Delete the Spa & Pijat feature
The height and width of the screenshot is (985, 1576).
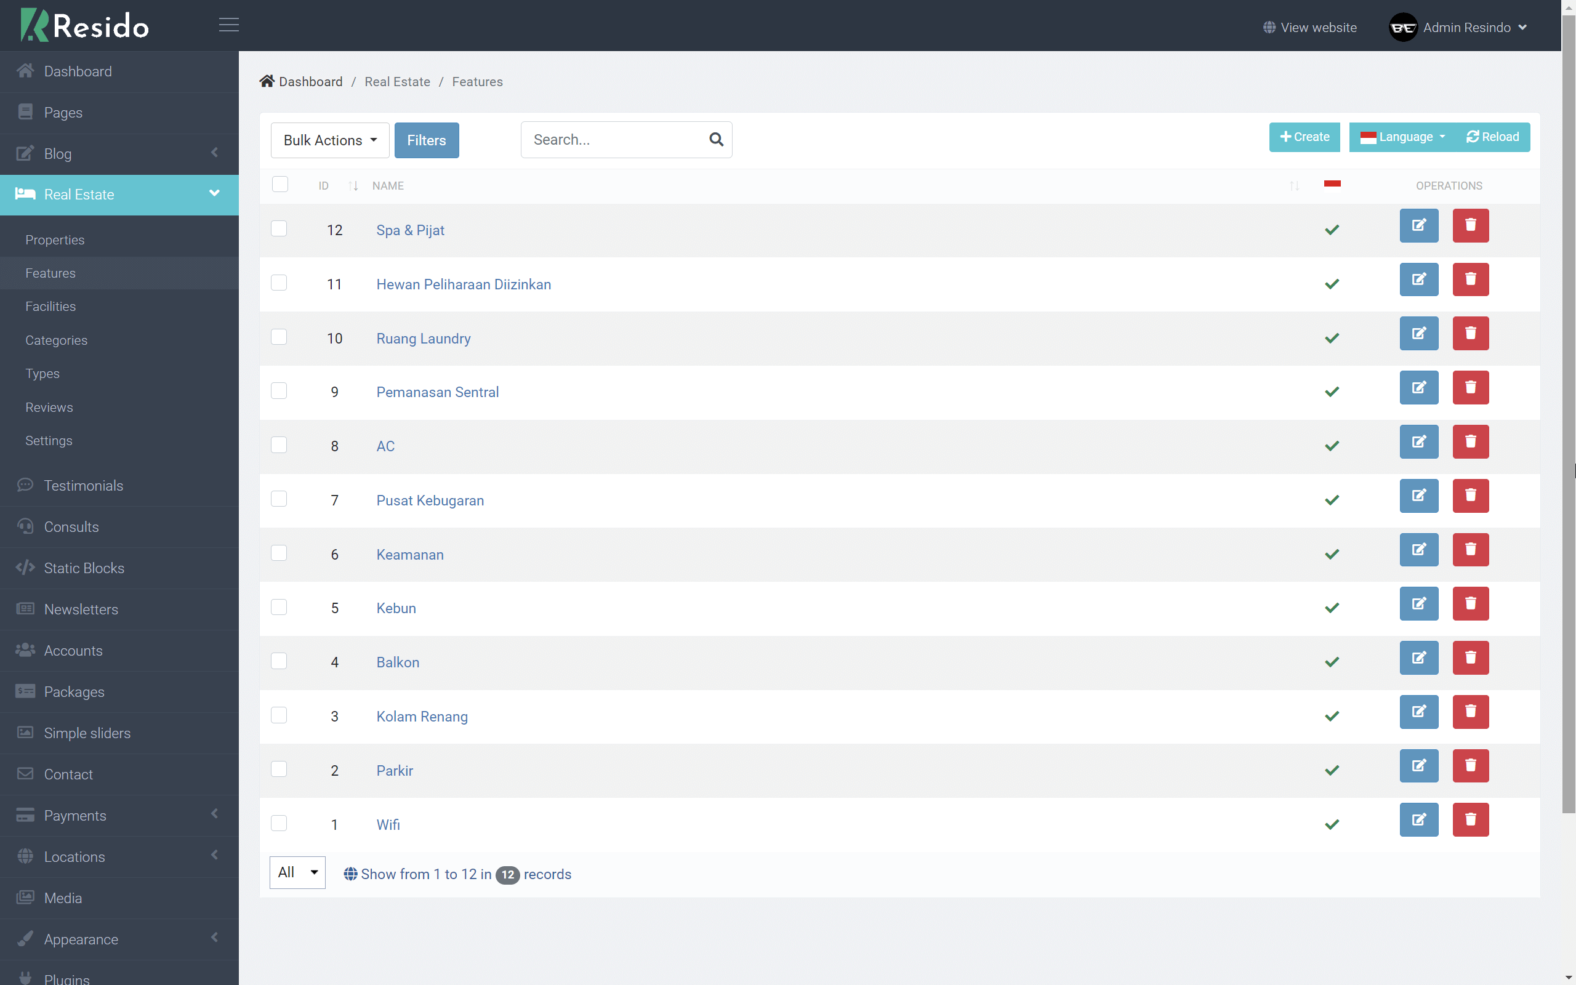click(1471, 225)
